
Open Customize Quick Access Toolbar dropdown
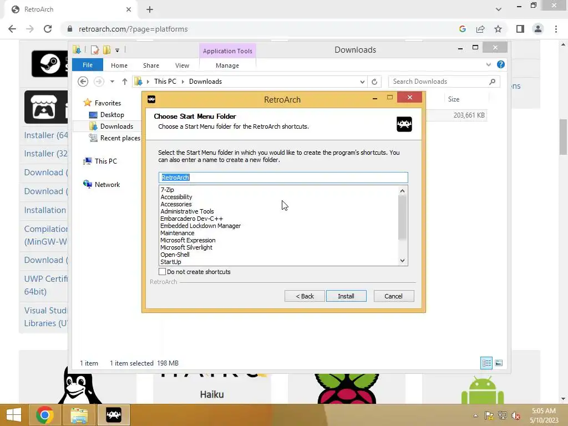click(118, 50)
